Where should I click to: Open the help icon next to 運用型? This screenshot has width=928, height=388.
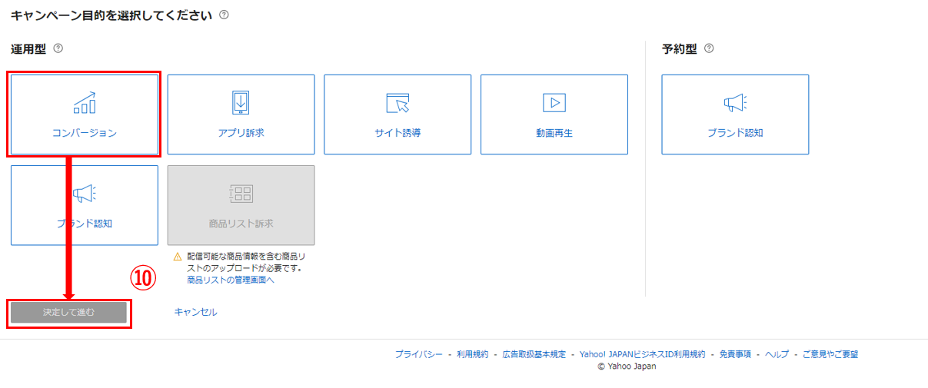pos(58,48)
